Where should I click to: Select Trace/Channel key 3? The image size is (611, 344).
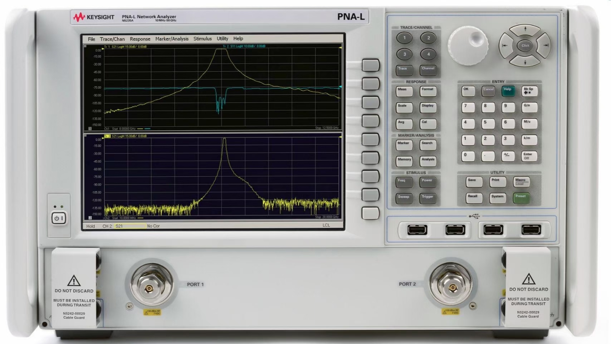[404, 54]
